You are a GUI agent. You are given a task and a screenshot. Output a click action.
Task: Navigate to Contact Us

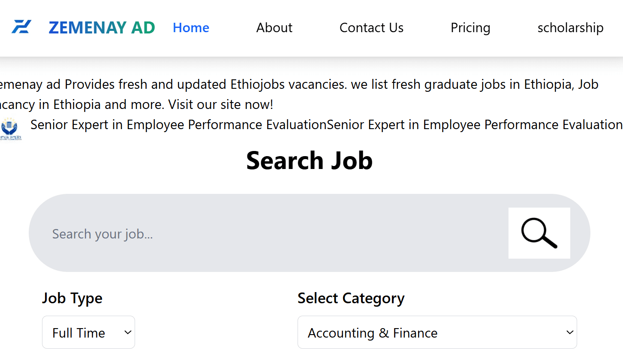click(x=371, y=27)
